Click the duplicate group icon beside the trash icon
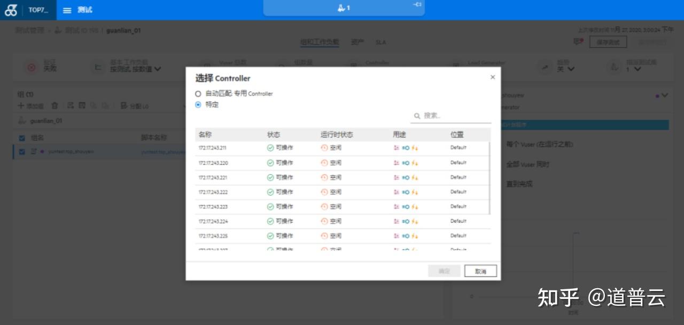The image size is (684, 325). (x=71, y=105)
